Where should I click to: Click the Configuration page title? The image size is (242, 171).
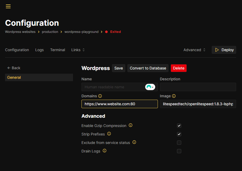point(32,23)
